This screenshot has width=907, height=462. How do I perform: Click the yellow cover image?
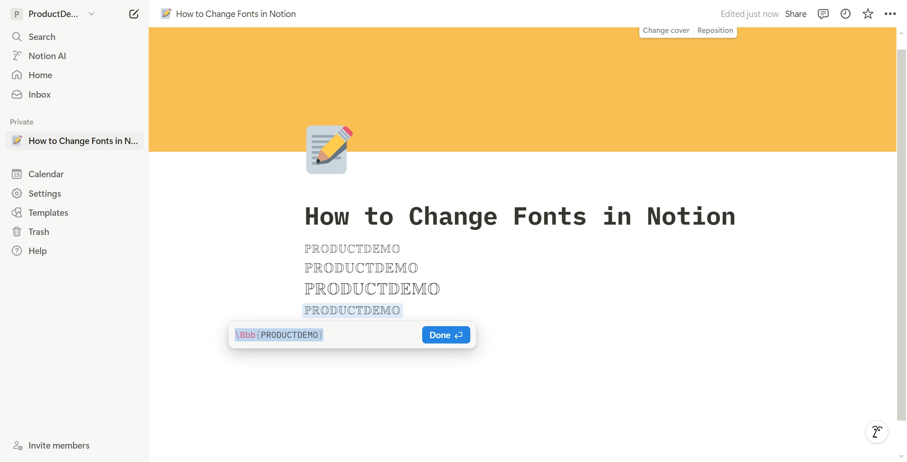(522, 89)
